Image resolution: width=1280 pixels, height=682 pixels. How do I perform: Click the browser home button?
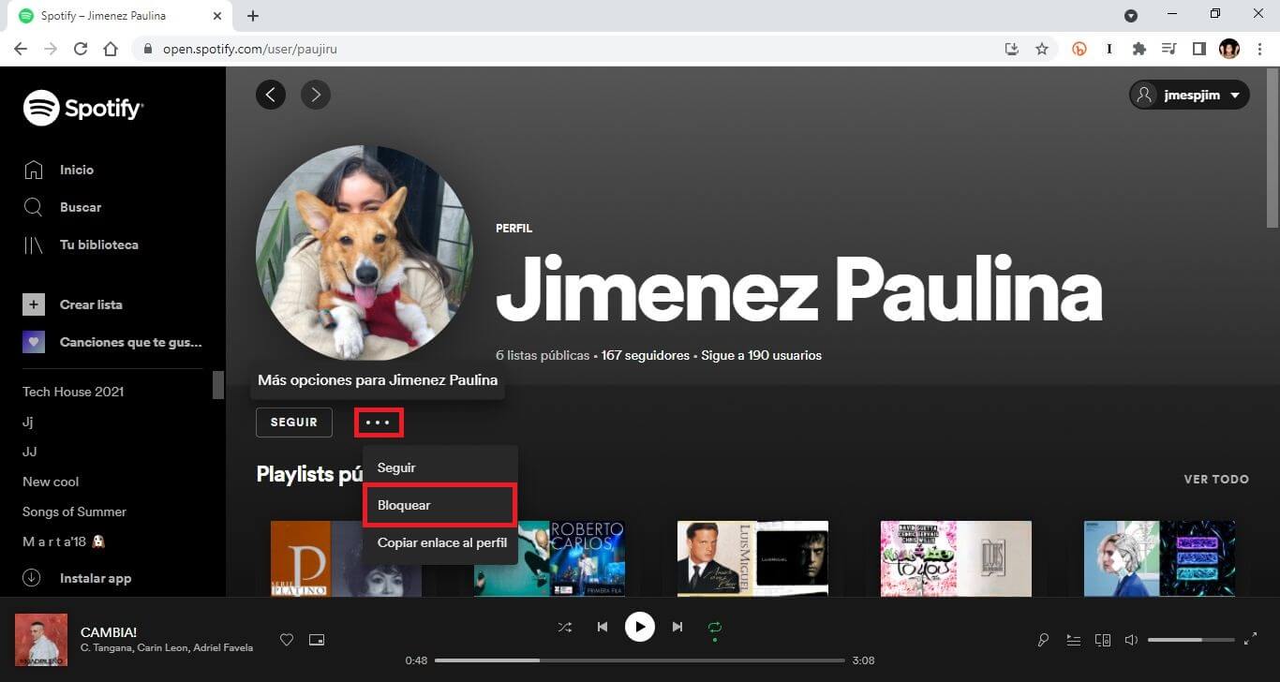point(111,49)
